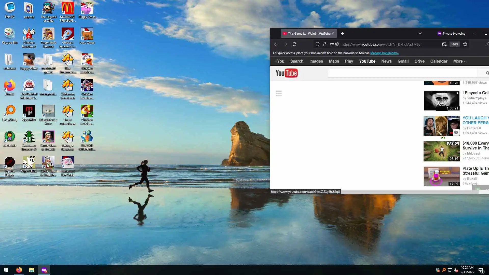Toggle the YouTube guide hamburger menu
This screenshot has width=489, height=275.
279,93
